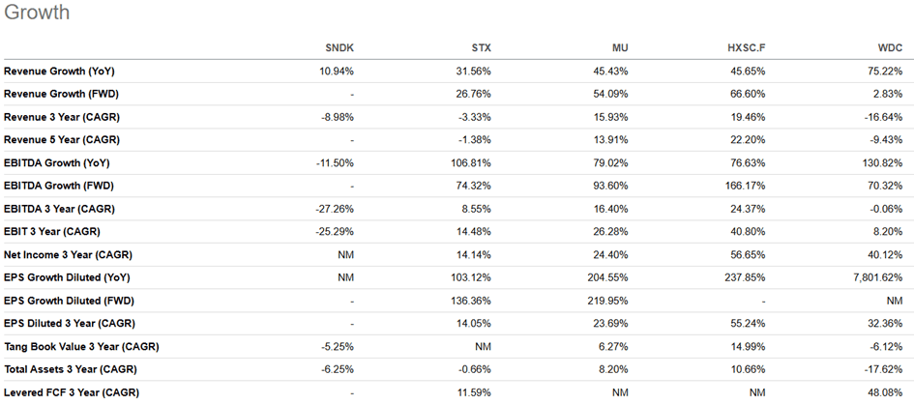Open the EBITDA Growth (FWD) metric

click(60, 187)
